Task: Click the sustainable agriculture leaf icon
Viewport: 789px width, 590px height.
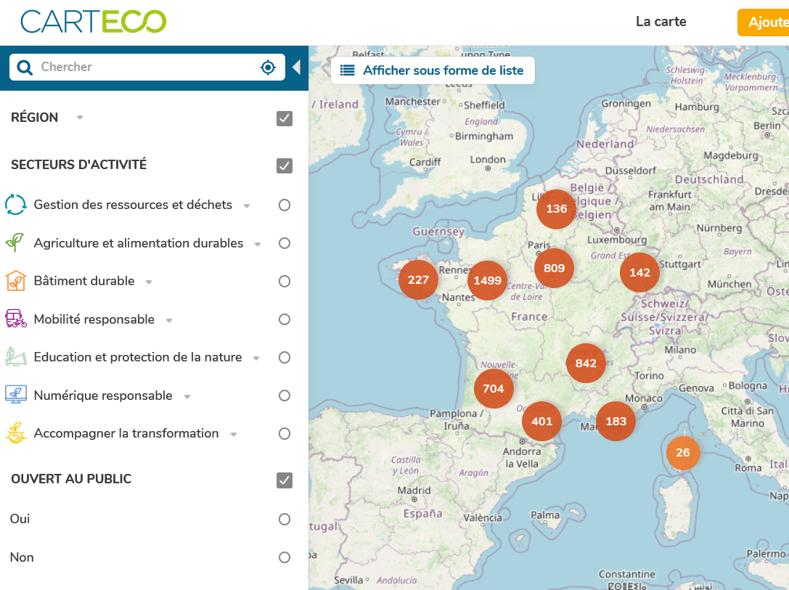Action: pyautogui.click(x=15, y=243)
